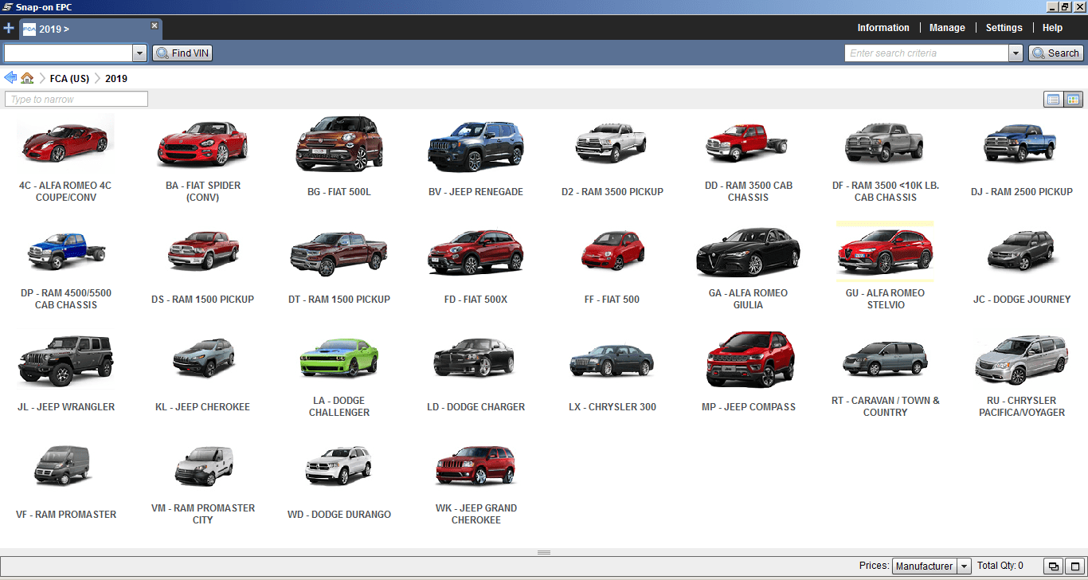Click the cascade windows icon in the status bar
Viewport: 1088px width, 580px height.
pos(1053,565)
